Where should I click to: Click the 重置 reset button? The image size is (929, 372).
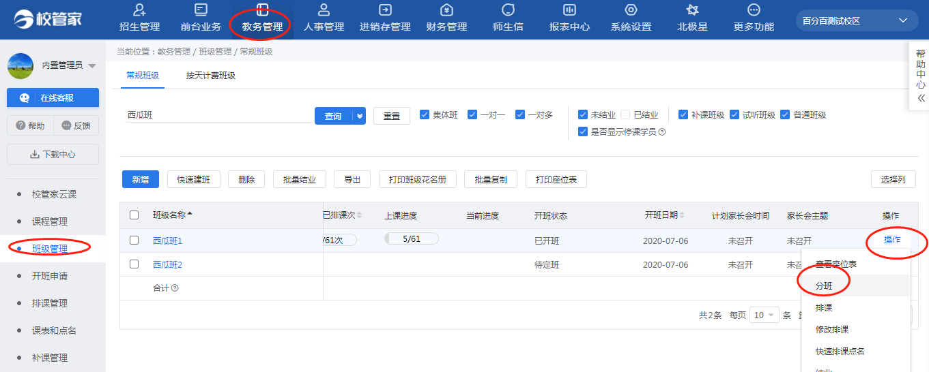pos(392,116)
